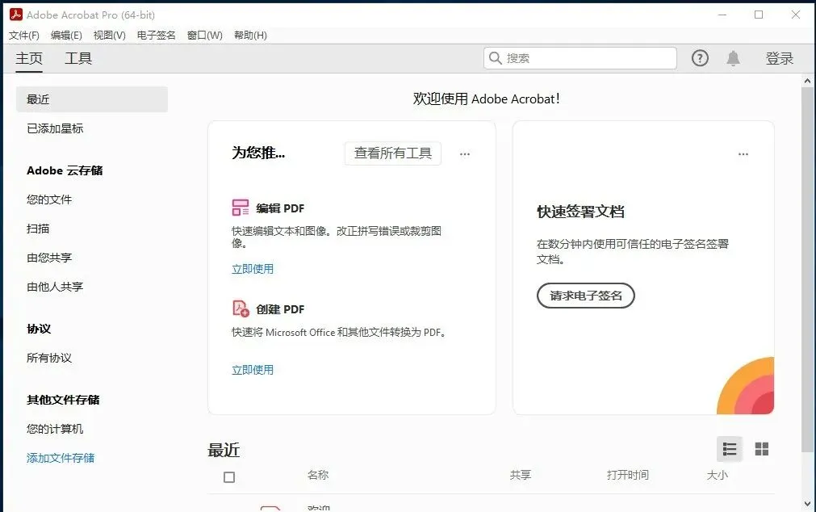This screenshot has width=816, height=512.
Task: Open the 文件(F) menu
Action: (x=24, y=35)
